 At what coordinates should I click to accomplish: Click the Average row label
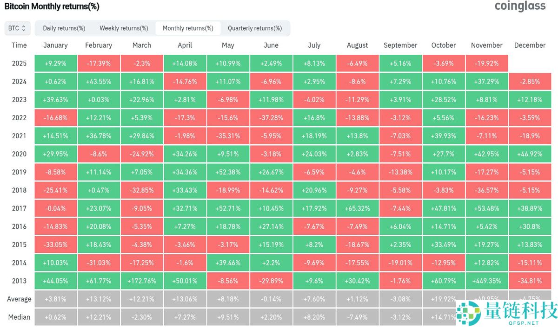(19, 299)
